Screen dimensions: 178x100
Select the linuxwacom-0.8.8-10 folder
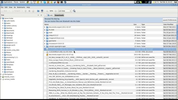(56, 44)
